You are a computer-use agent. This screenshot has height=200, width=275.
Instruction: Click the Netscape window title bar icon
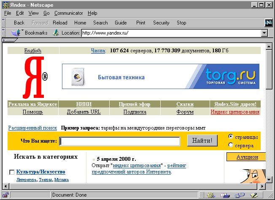(5, 5)
